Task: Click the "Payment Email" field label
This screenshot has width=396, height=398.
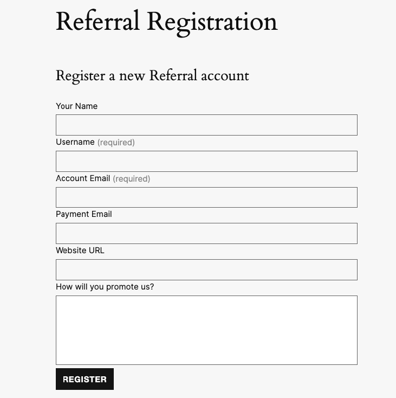Action: point(84,214)
